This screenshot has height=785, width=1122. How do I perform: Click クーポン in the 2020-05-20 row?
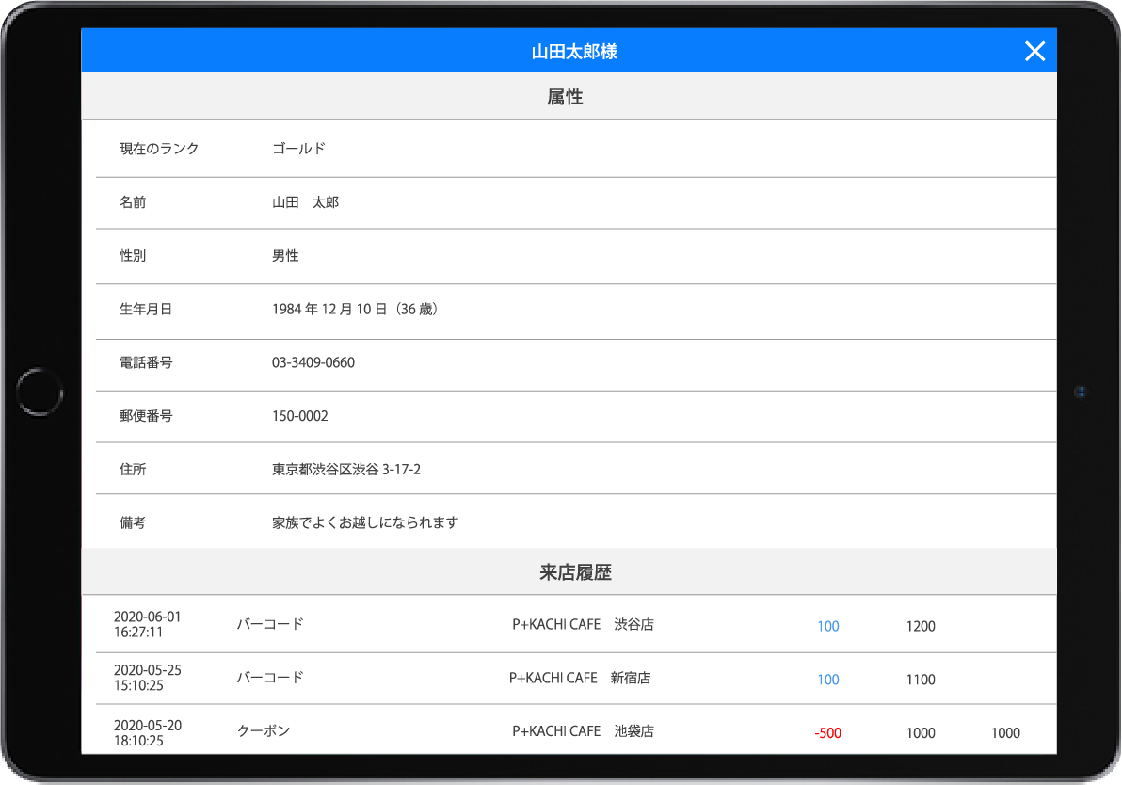coord(264,730)
